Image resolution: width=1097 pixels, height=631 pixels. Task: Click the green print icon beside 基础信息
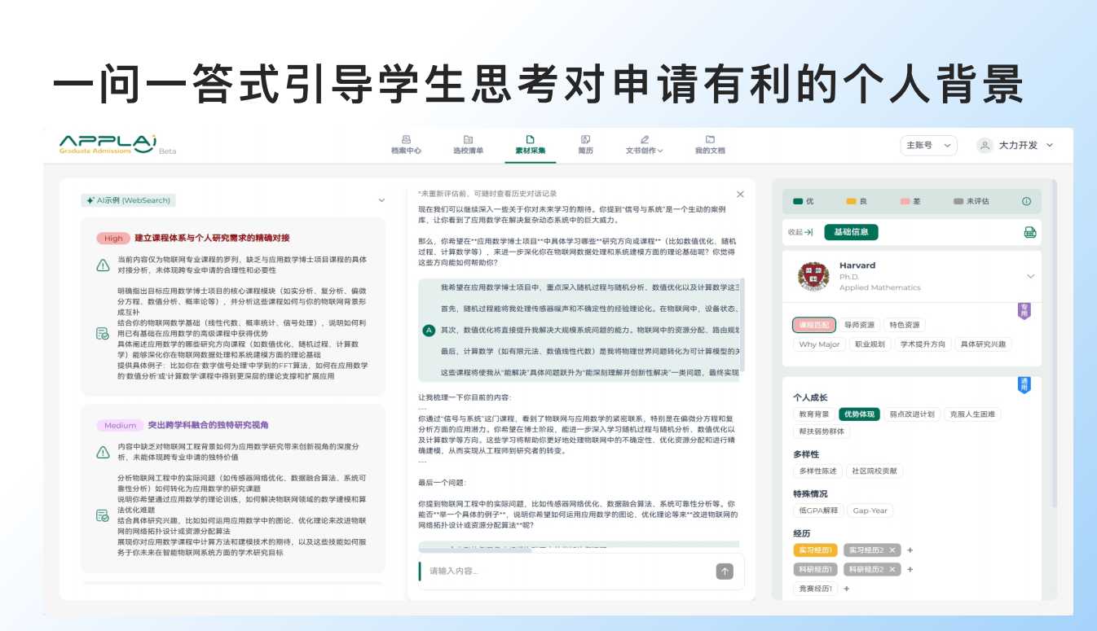1030,233
